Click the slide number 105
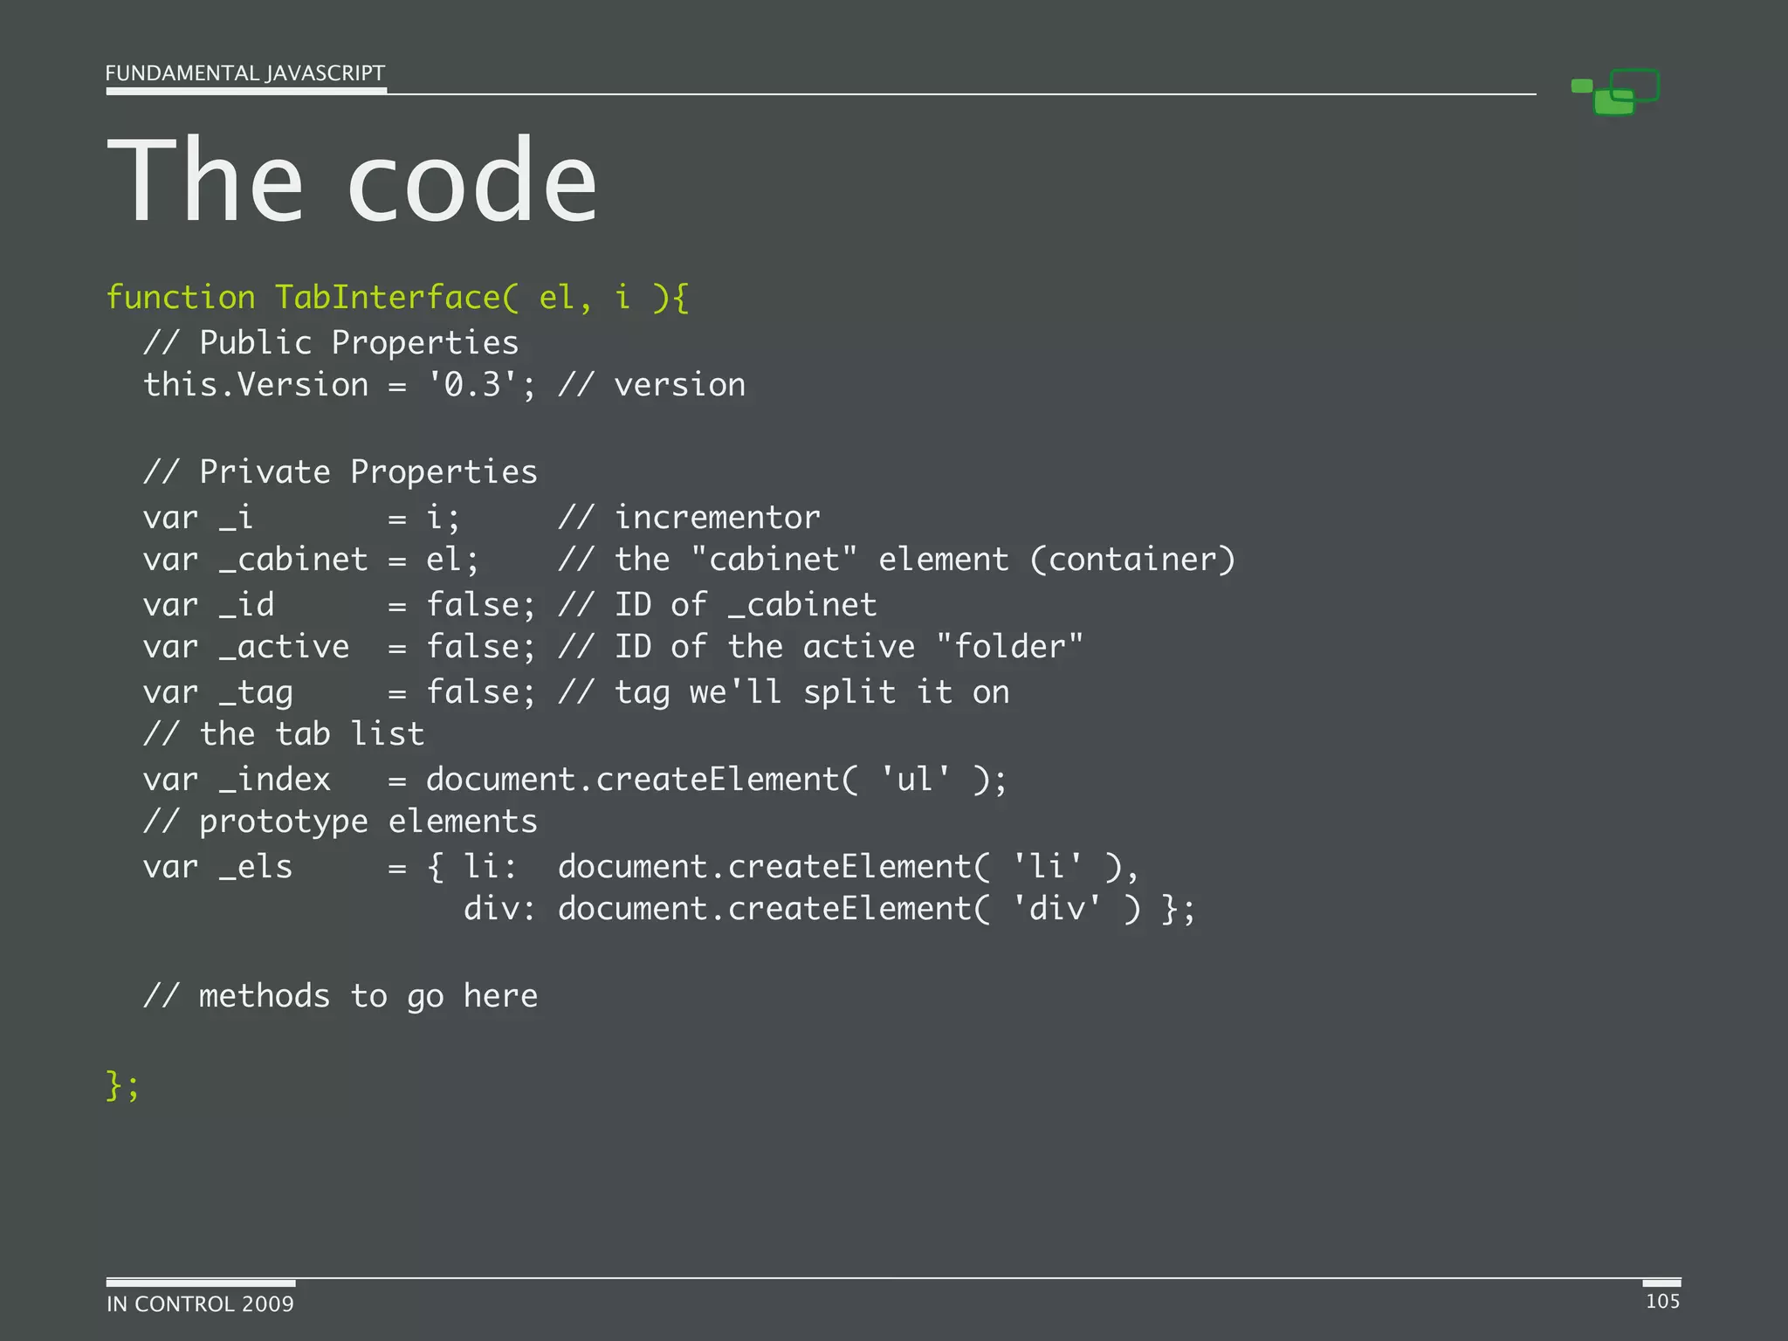Image resolution: width=1788 pixels, height=1341 pixels. tap(1662, 1301)
